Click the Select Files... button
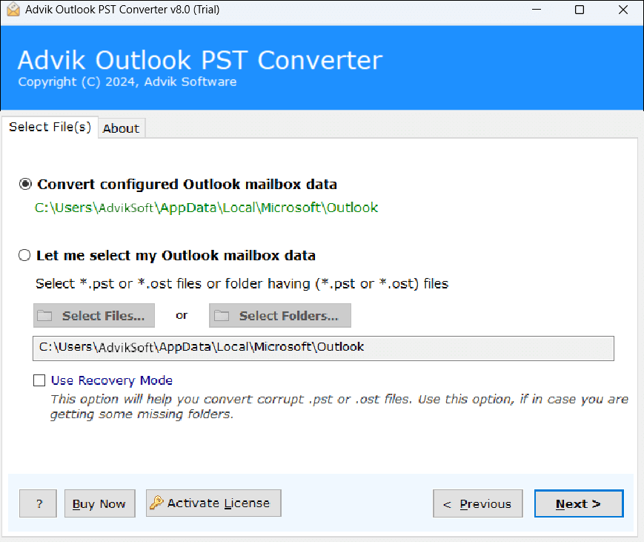Viewport: 644px width, 542px height. [x=94, y=316]
